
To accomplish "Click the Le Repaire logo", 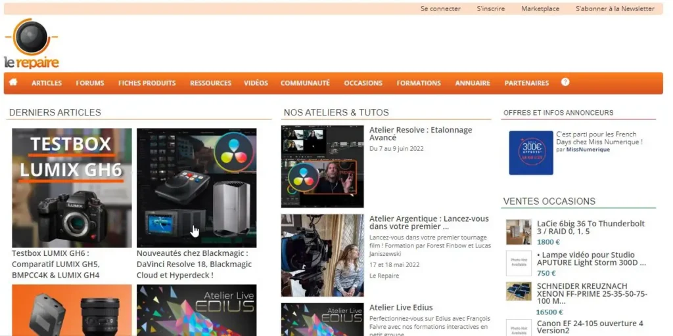I will (32, 44).
